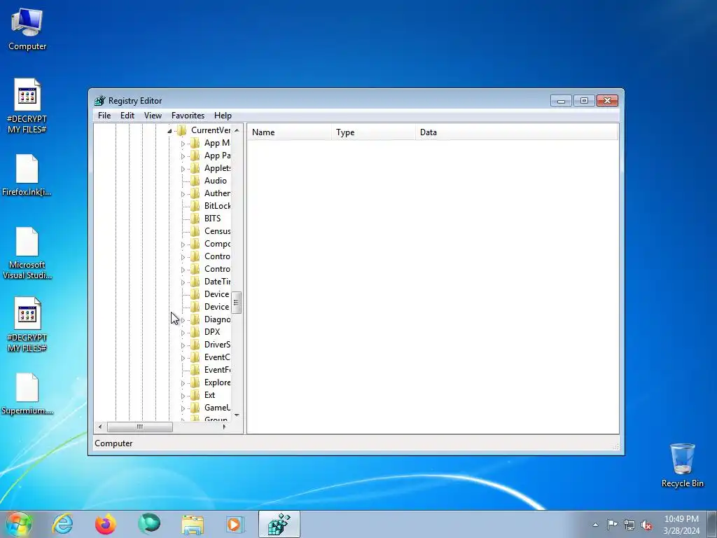The height and width of the screenshot is (538, 717).
Task: Expand the Diagno key arrow
Action: click(x=183, y=320)
